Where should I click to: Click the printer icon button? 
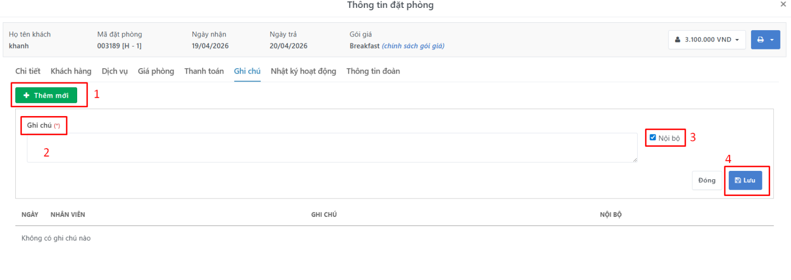pyautogui.click(x=760, y=40)
